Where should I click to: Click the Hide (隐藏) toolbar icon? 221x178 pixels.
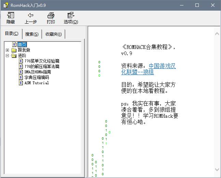click(11, 15)
